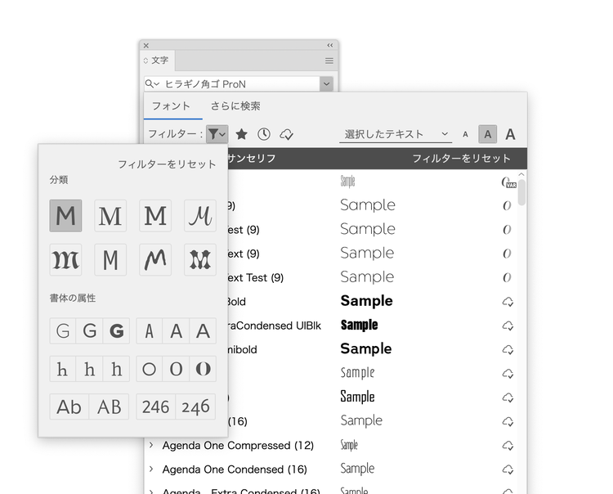
Task: Select Agenda One Condensed (16) font
Action: [235, 469]
